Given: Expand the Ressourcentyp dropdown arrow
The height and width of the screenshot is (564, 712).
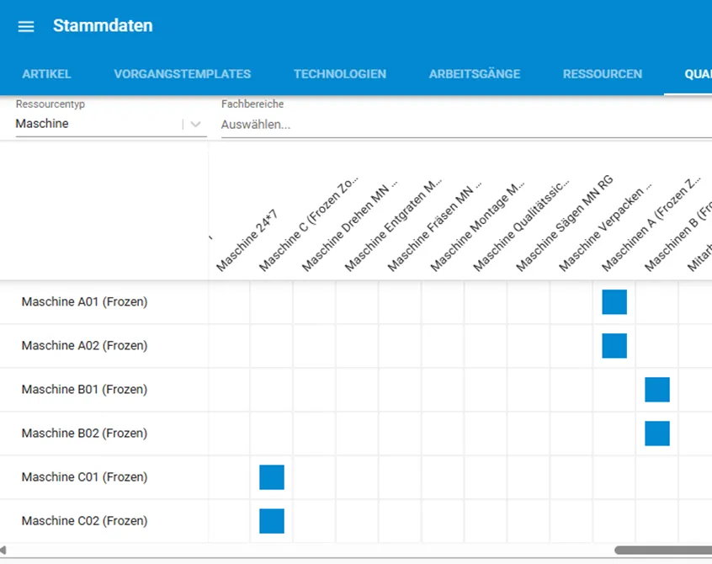Looking at the screenshot, I should coord(196,124).
